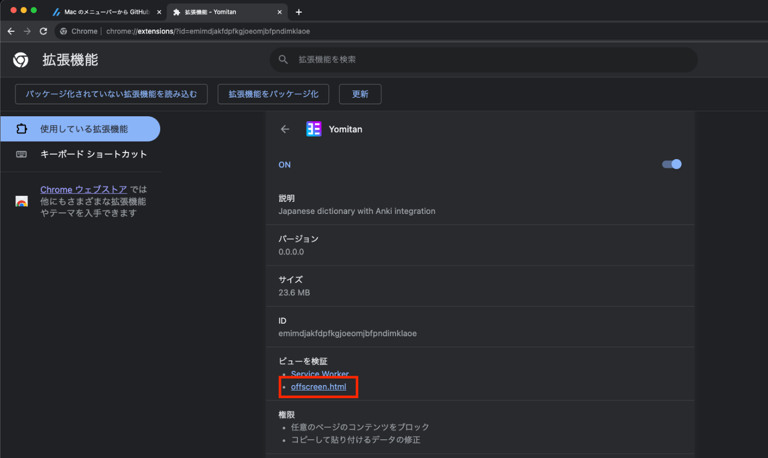The height and width of the screenshot is (458, 768).
Task: Switch to Mac のメニューバーから GitHub tab
Action: click(107, 12)
